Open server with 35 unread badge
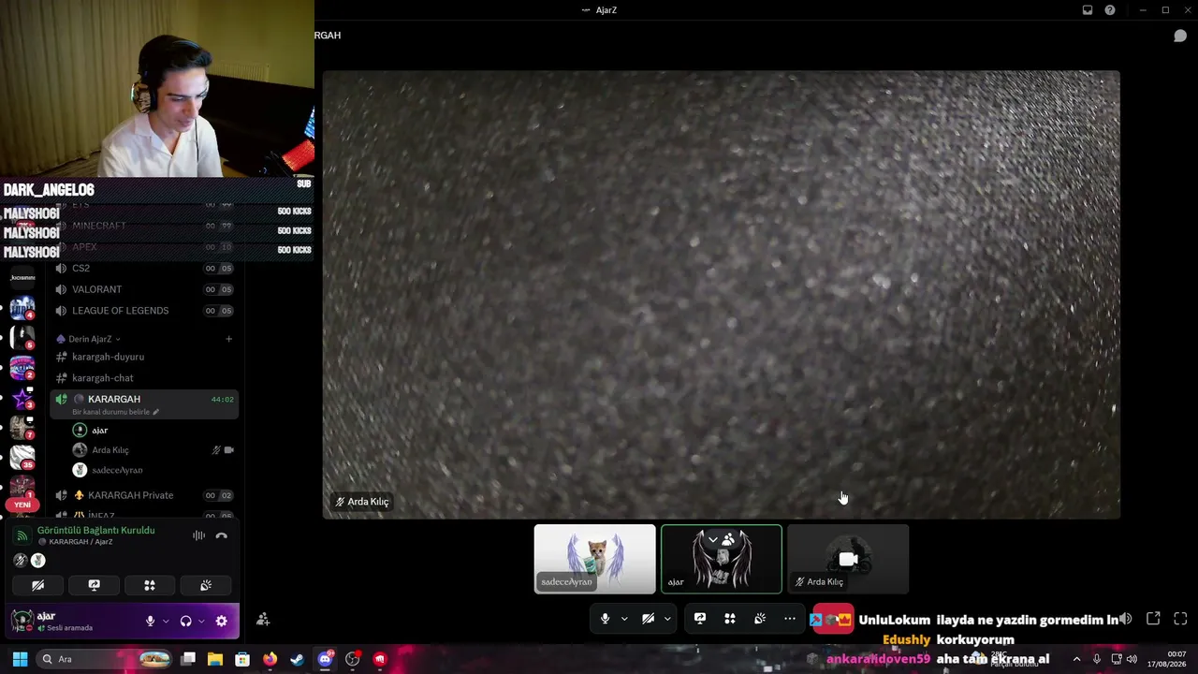 (22, 458)
